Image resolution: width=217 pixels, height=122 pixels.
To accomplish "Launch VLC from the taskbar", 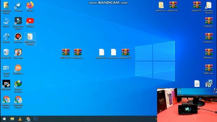I will click(x=20, y=119).
